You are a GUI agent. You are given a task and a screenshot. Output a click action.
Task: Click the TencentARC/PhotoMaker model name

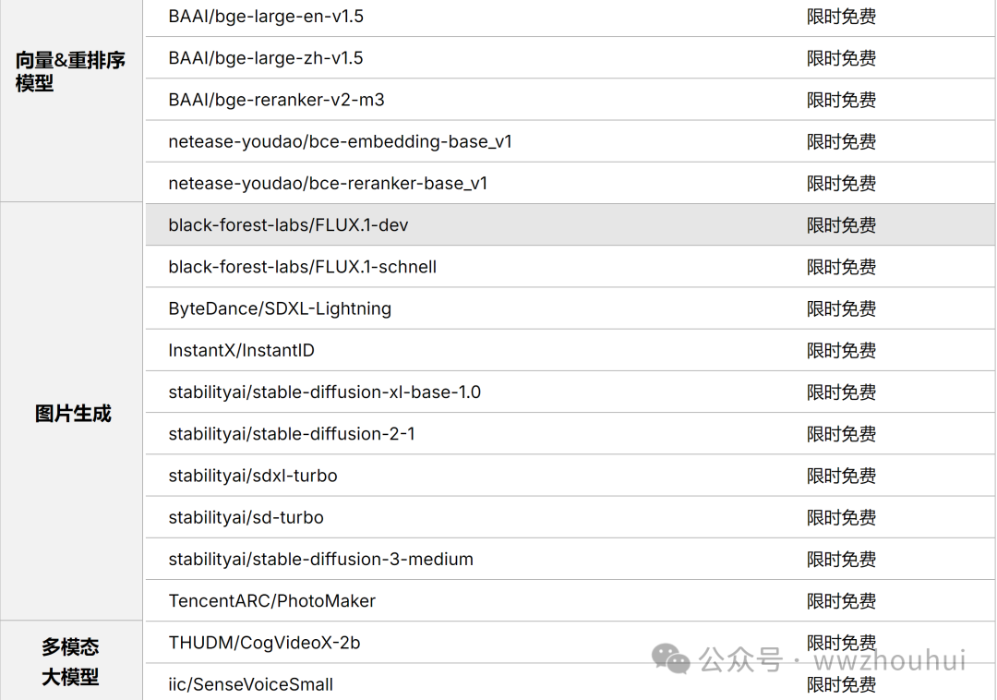272,600
